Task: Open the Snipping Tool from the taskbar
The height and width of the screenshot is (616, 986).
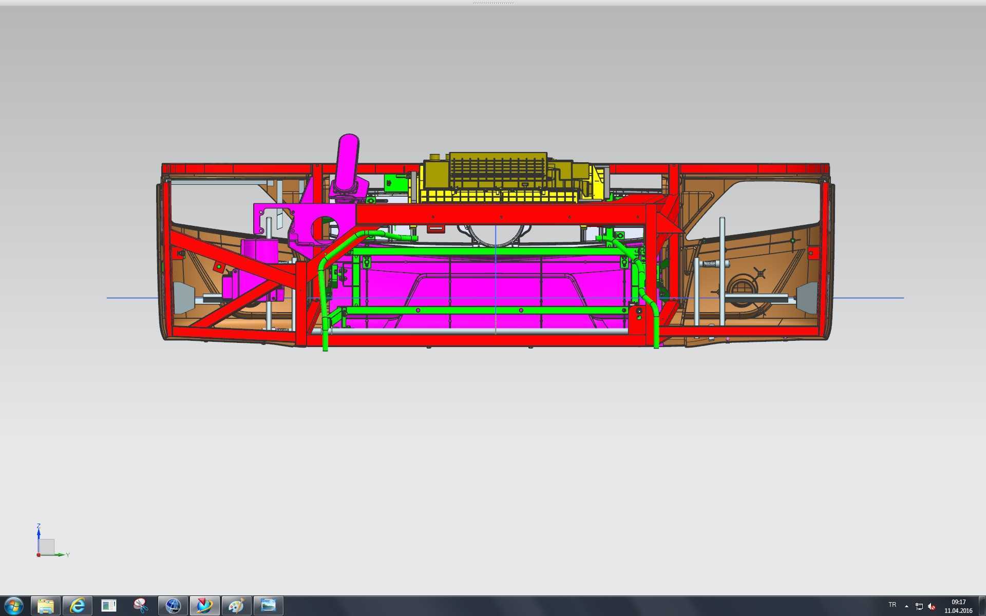Action: [x=141, y=606]
